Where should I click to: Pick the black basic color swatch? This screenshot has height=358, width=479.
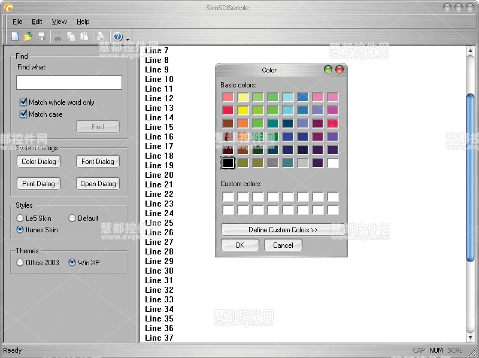(228, 163)
